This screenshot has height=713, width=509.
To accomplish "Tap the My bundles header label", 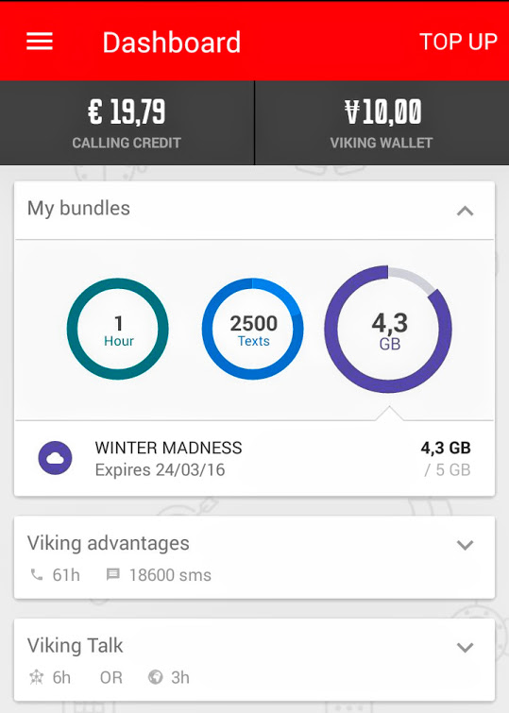I will [x=78, y=209].
